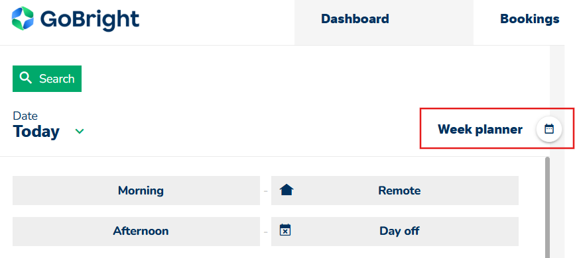Switch to the Bookings tab
Image resolution: width=575 pixels, height=258 pixels.
pos(529,19)
